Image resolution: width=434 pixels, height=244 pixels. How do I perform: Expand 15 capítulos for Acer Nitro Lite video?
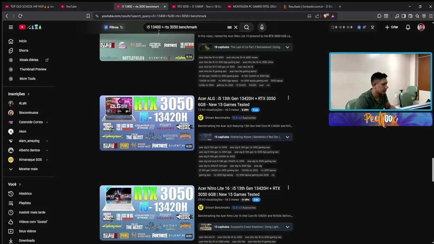point(287,227)
